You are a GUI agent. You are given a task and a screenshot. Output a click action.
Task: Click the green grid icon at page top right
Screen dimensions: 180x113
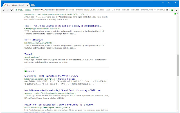[x=175, y=14]
